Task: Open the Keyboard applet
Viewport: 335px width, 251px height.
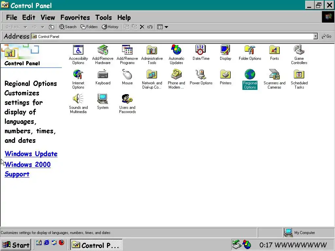Action: click(103, 77)
